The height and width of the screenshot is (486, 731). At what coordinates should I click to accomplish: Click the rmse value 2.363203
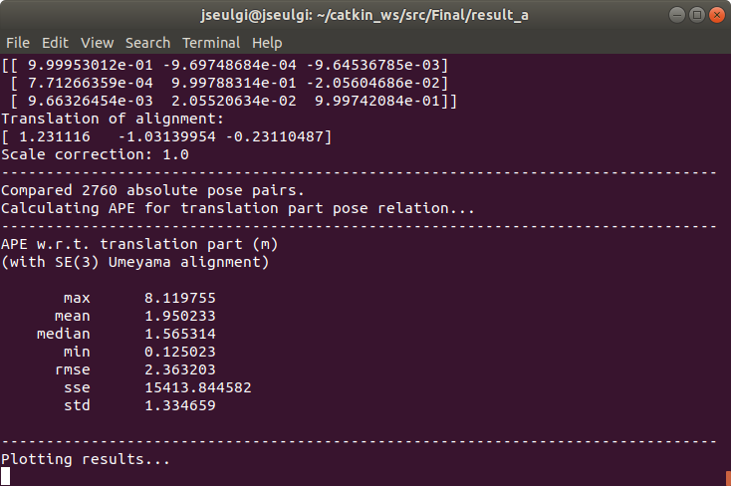click(x=180, y=369)
